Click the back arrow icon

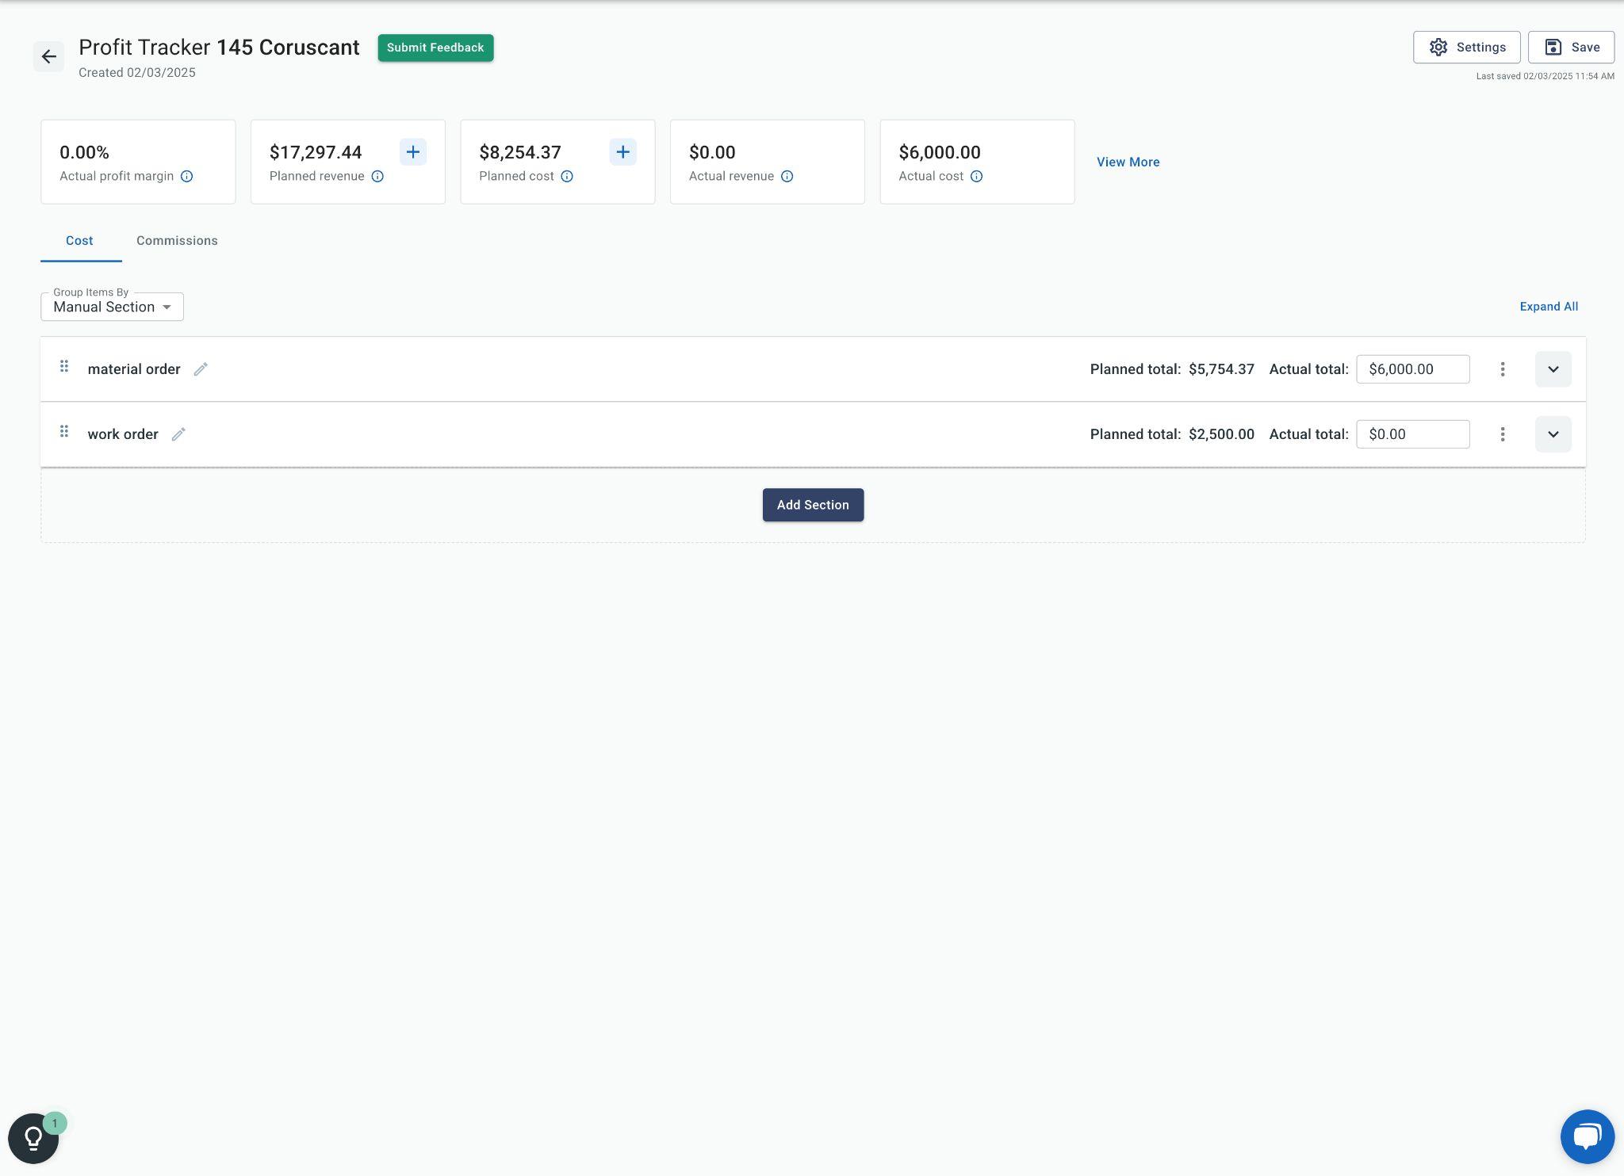[x=48, y=57]
